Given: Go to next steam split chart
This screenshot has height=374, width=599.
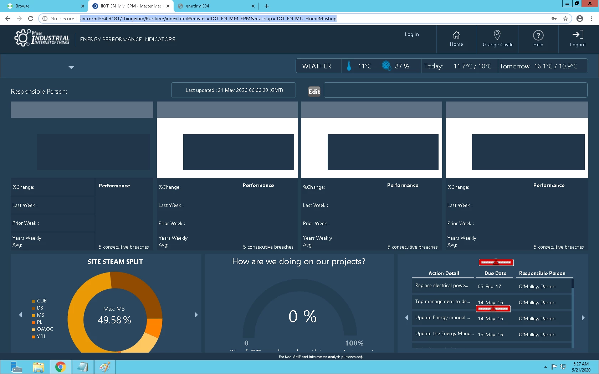Looking at the screenshot, I should click(196, 315).
